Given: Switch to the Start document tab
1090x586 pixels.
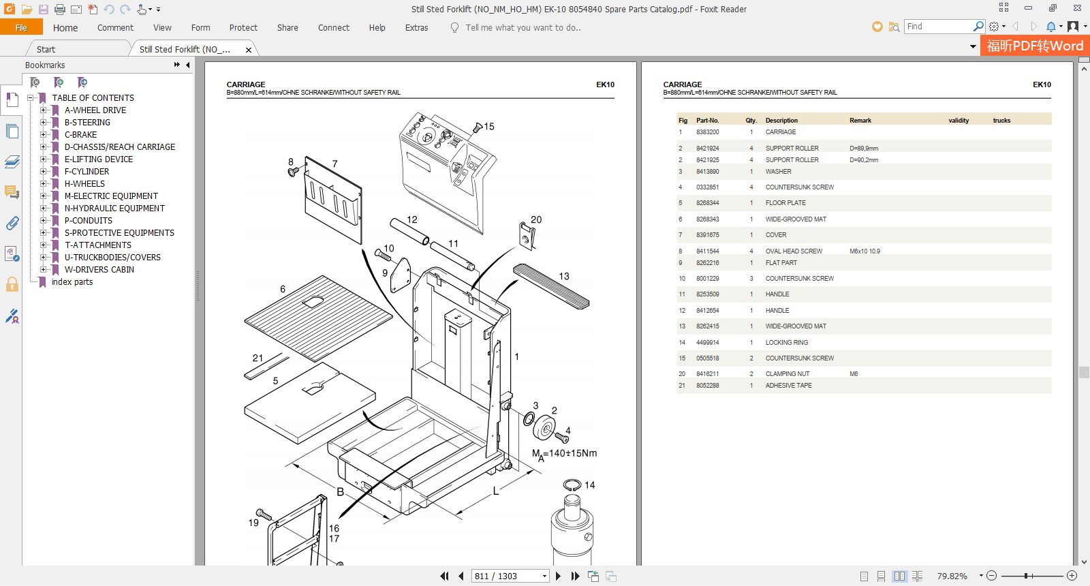Looking at the screenshot, I should pos(46,49).
